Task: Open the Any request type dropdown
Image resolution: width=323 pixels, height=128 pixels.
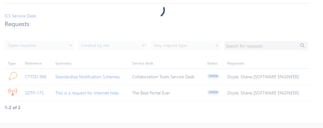Action: pos(186,45)
